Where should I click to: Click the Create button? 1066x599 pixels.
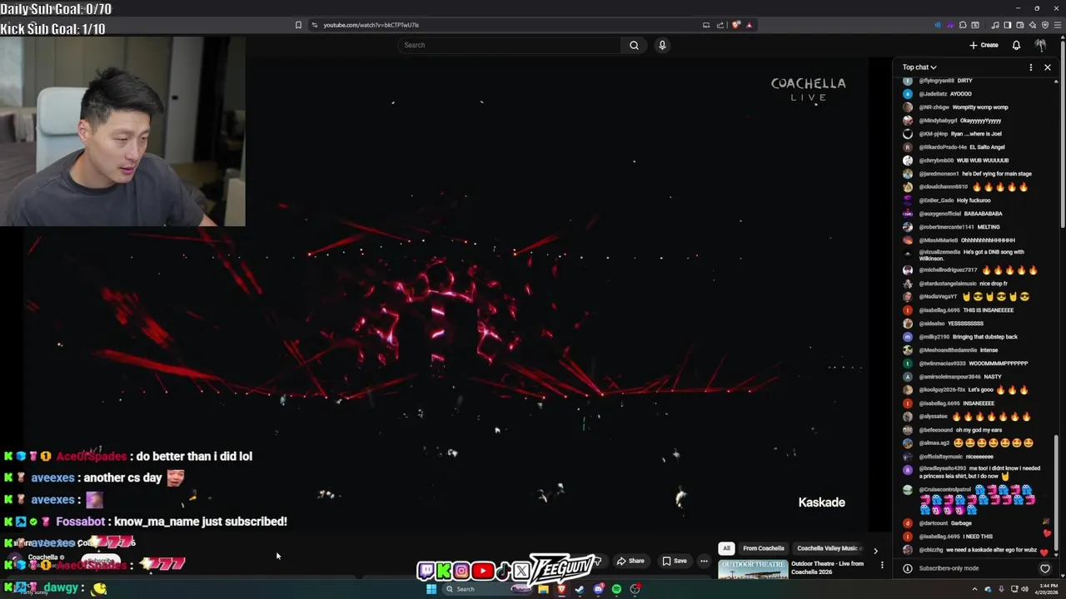pyautogui.click(x=984, y=45)
